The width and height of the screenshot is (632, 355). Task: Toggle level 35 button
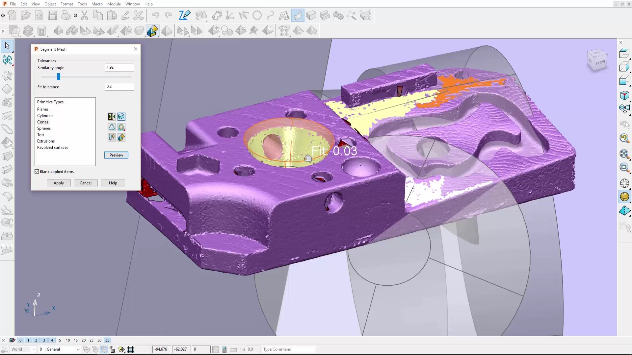pos(107,340)
